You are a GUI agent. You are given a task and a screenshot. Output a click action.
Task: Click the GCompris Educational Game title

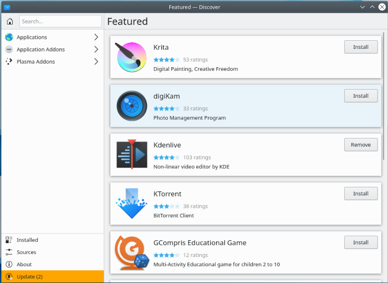point(200,243)
